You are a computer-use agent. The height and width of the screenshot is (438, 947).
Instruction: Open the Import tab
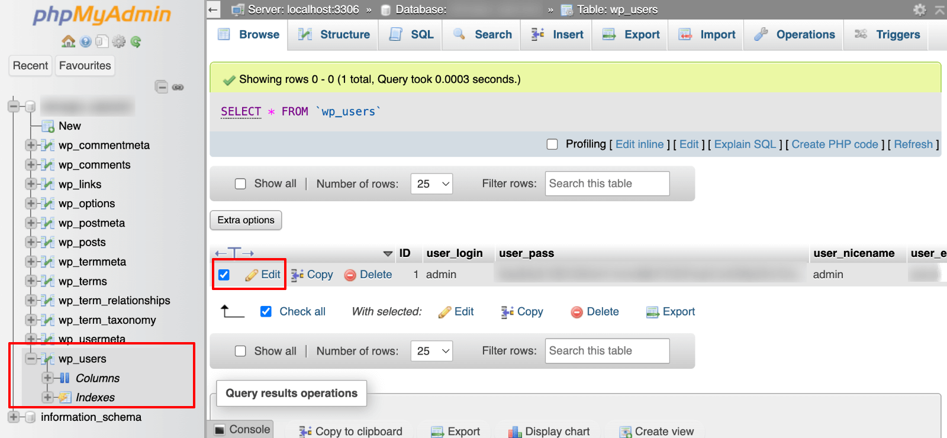[x=706, y=34]
